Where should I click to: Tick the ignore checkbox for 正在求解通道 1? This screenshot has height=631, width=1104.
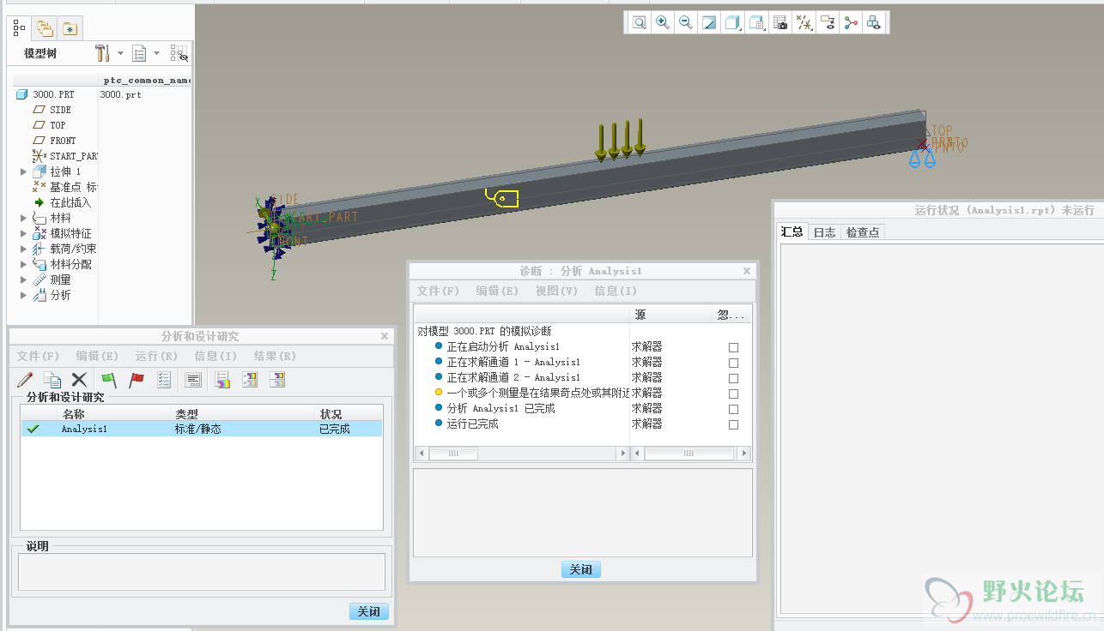pyautogui.click(x=733, y=363)
